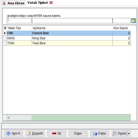The width and height of the screenshot is (138, 139).
Task: Click the magnifier Önizle preview icon
Action: pyautogui.click(x=115, y=133)
